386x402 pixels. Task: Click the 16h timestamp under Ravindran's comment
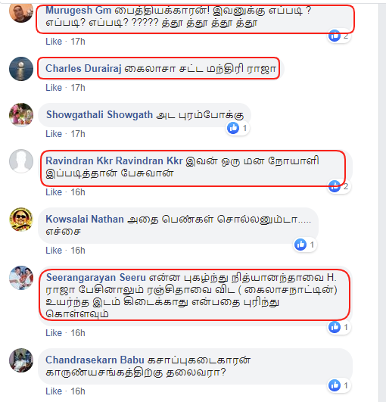pyautogui.click(x=78, y=192)
